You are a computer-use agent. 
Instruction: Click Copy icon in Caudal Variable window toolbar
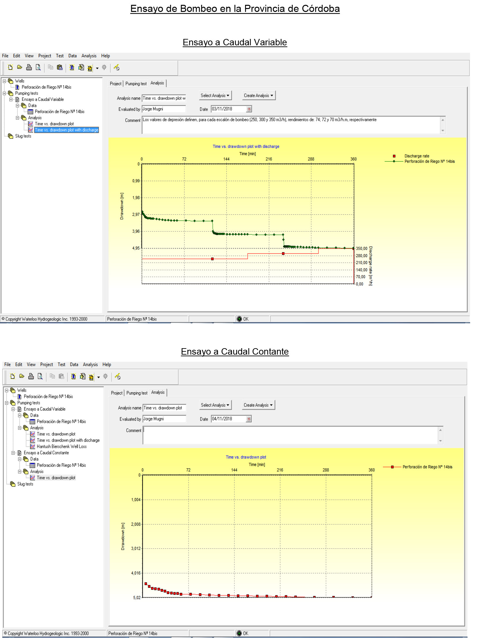[x=50, y=68]
